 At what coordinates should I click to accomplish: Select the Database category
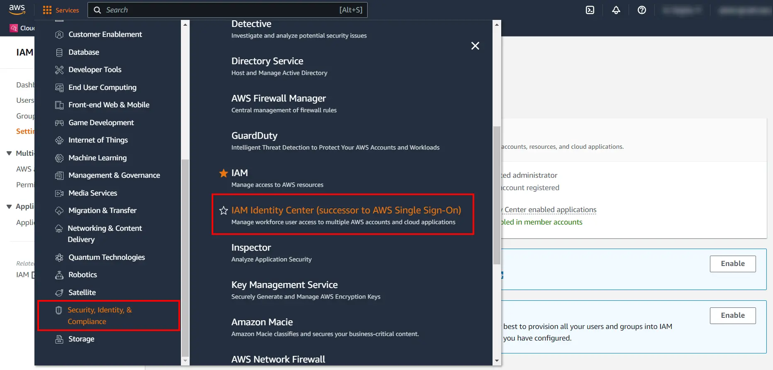tap(84, 52)
